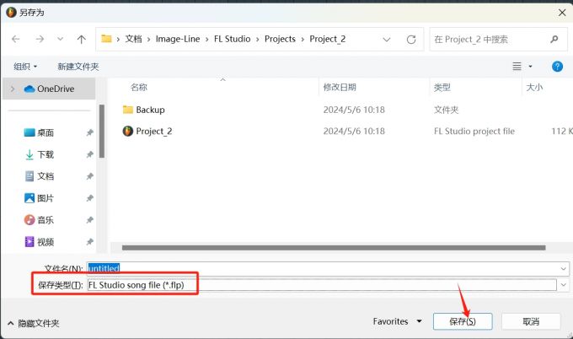573x339 pixels.
Task: Open 保存类型 combo box
Action: point(322,285)
